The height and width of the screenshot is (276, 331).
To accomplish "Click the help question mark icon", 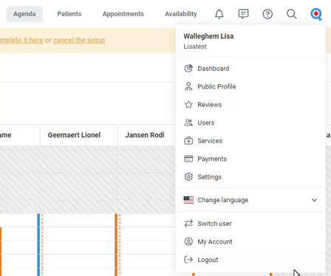I will pos(267,14).
